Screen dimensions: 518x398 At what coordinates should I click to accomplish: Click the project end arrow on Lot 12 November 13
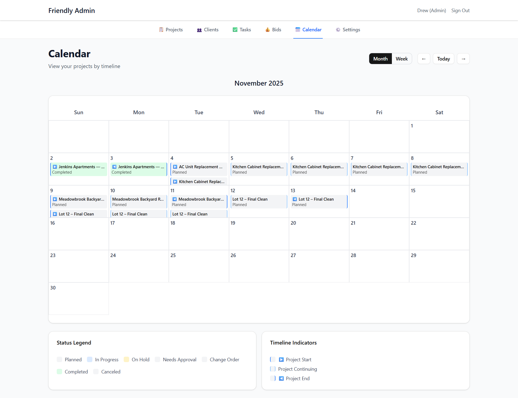coord(294,199)
